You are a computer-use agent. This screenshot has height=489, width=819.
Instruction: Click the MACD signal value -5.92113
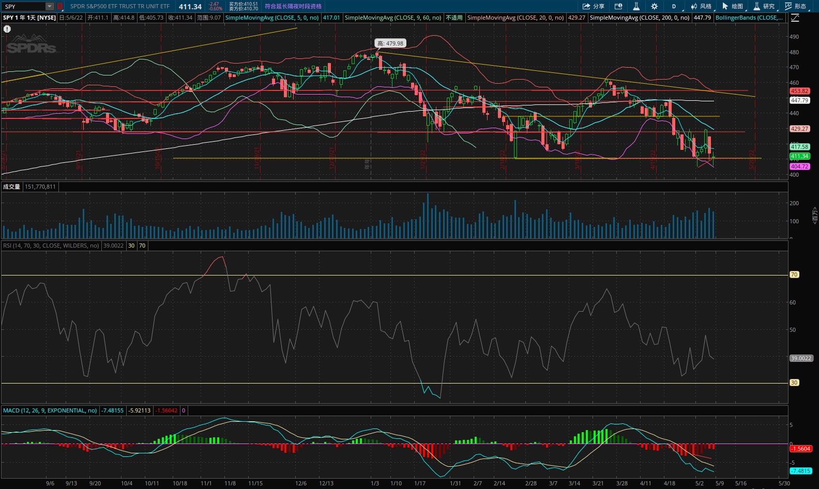(140, 410)
